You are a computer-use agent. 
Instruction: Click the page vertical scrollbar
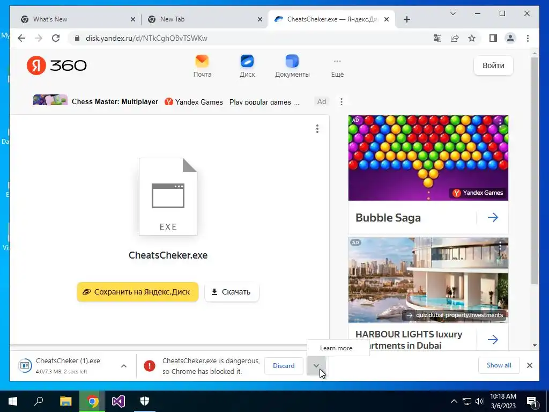[535, 171]
